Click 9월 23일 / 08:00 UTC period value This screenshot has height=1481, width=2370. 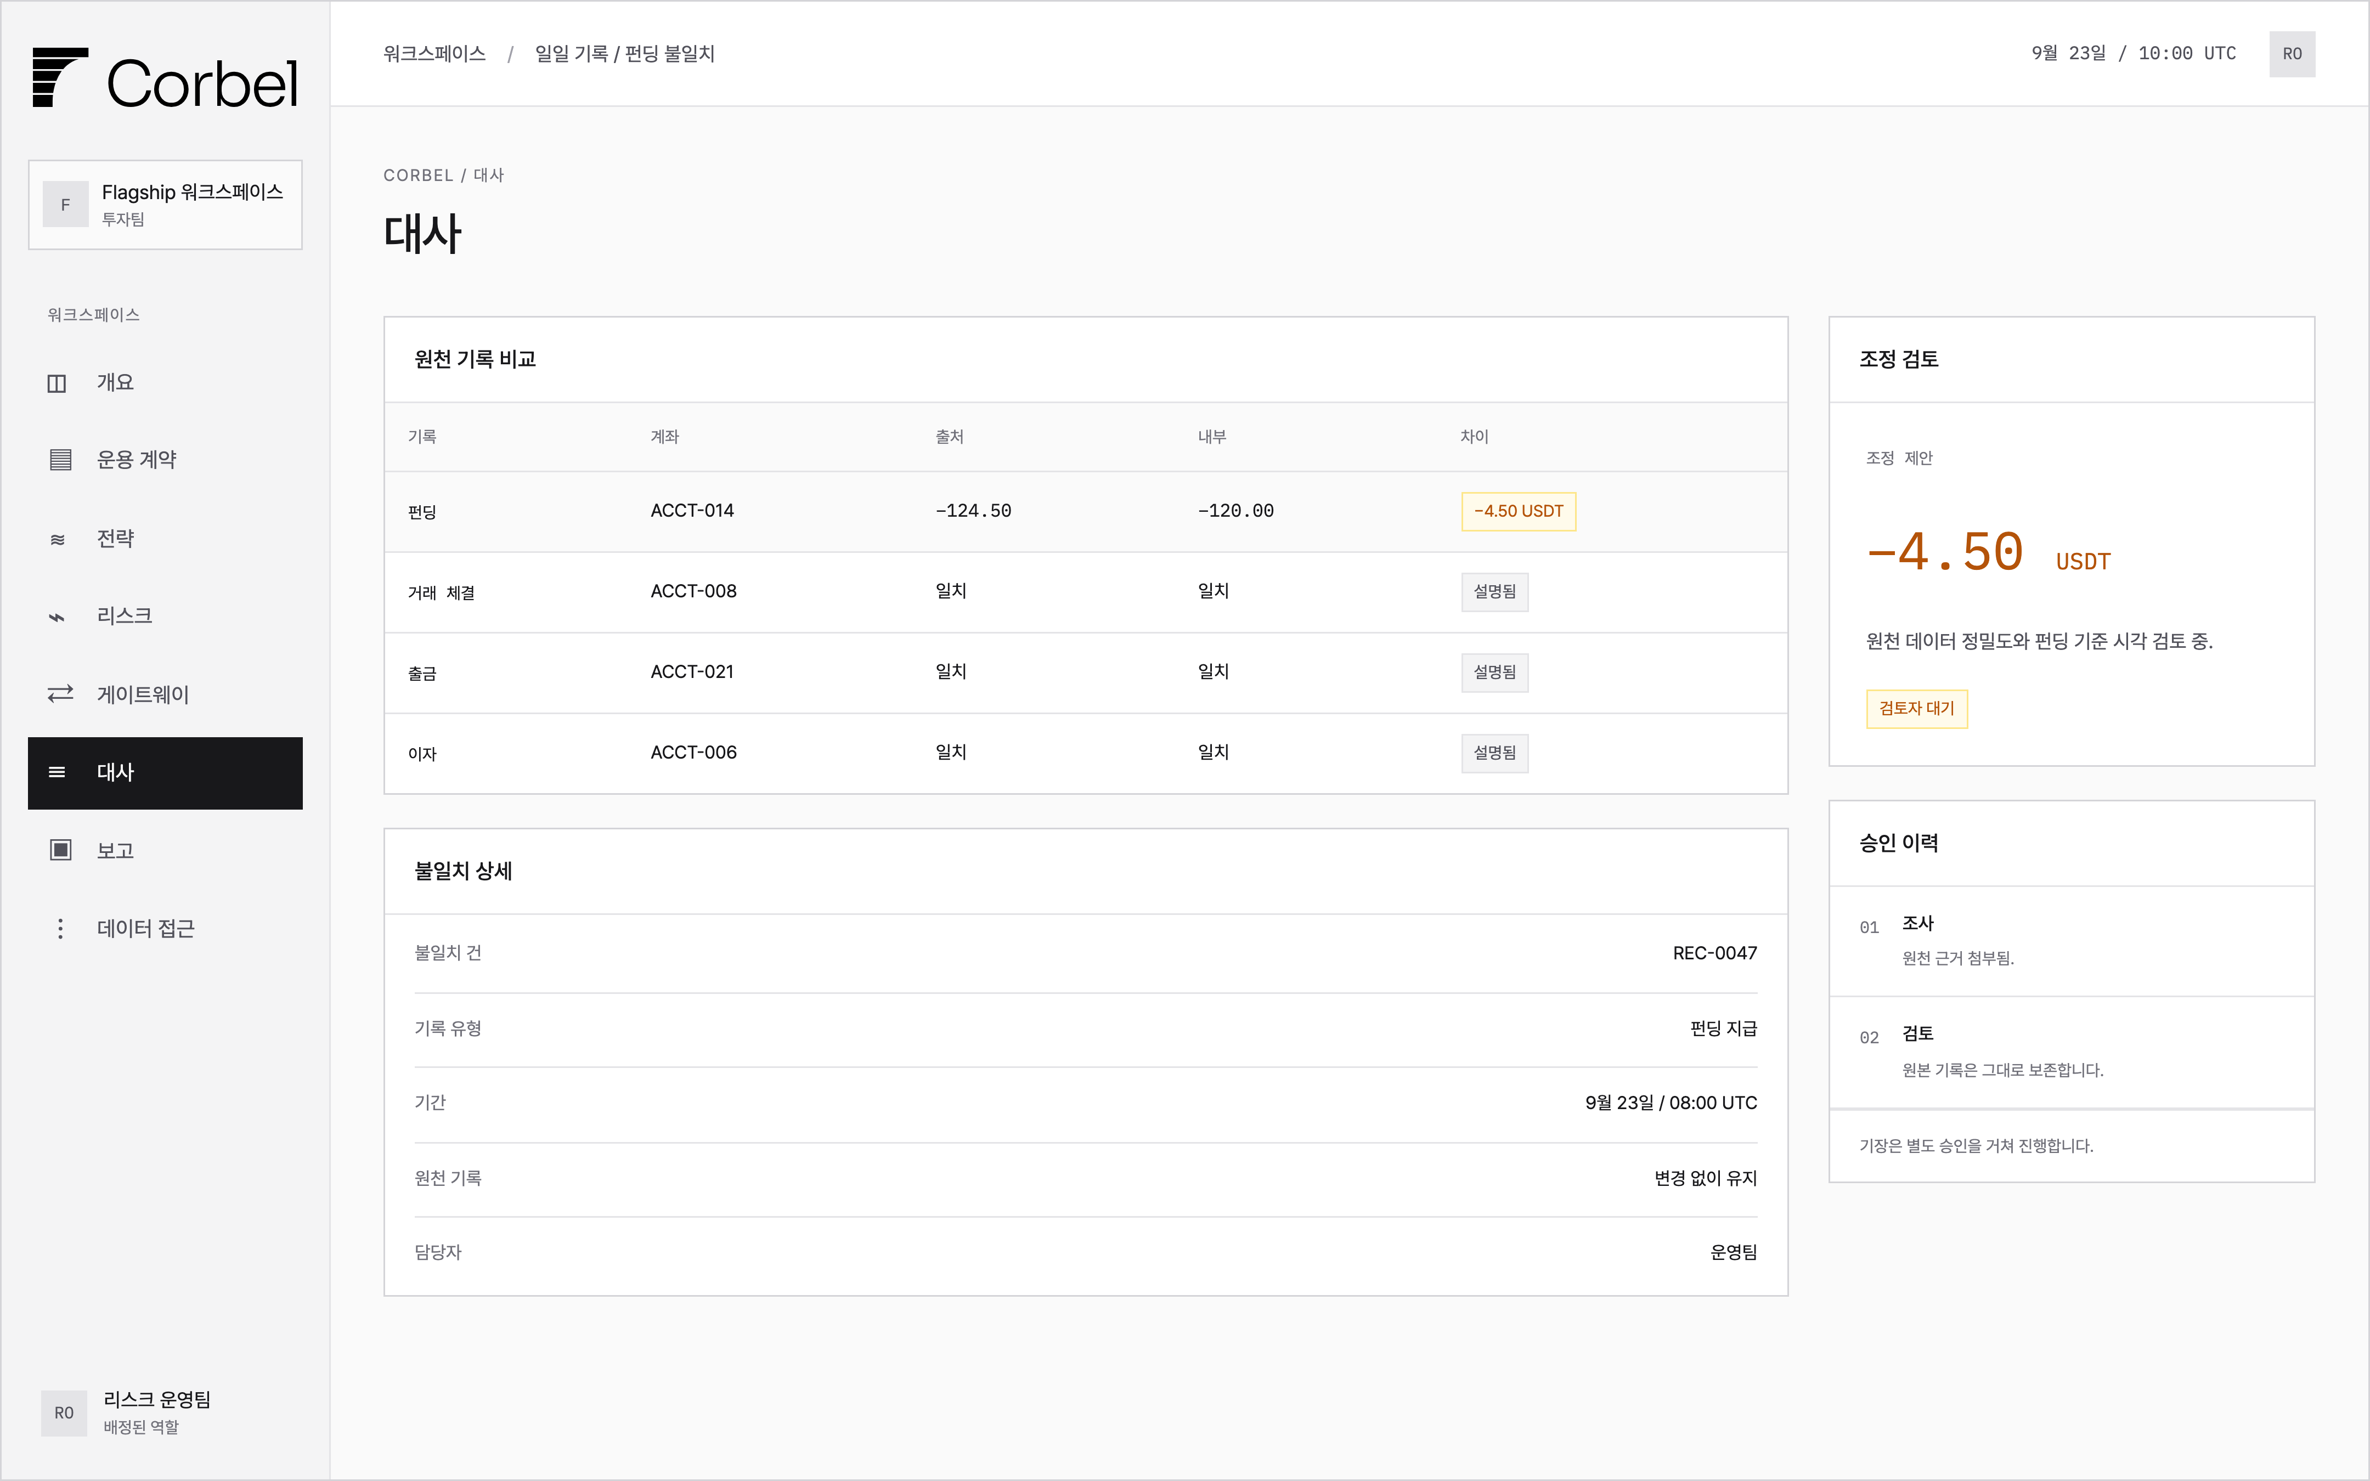click(x=1671, y=1103)
